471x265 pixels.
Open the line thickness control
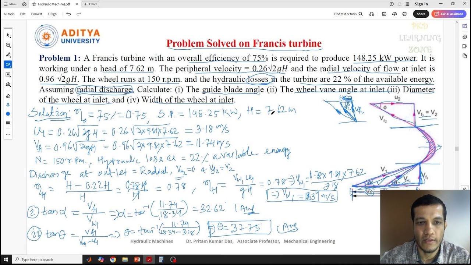8,123
